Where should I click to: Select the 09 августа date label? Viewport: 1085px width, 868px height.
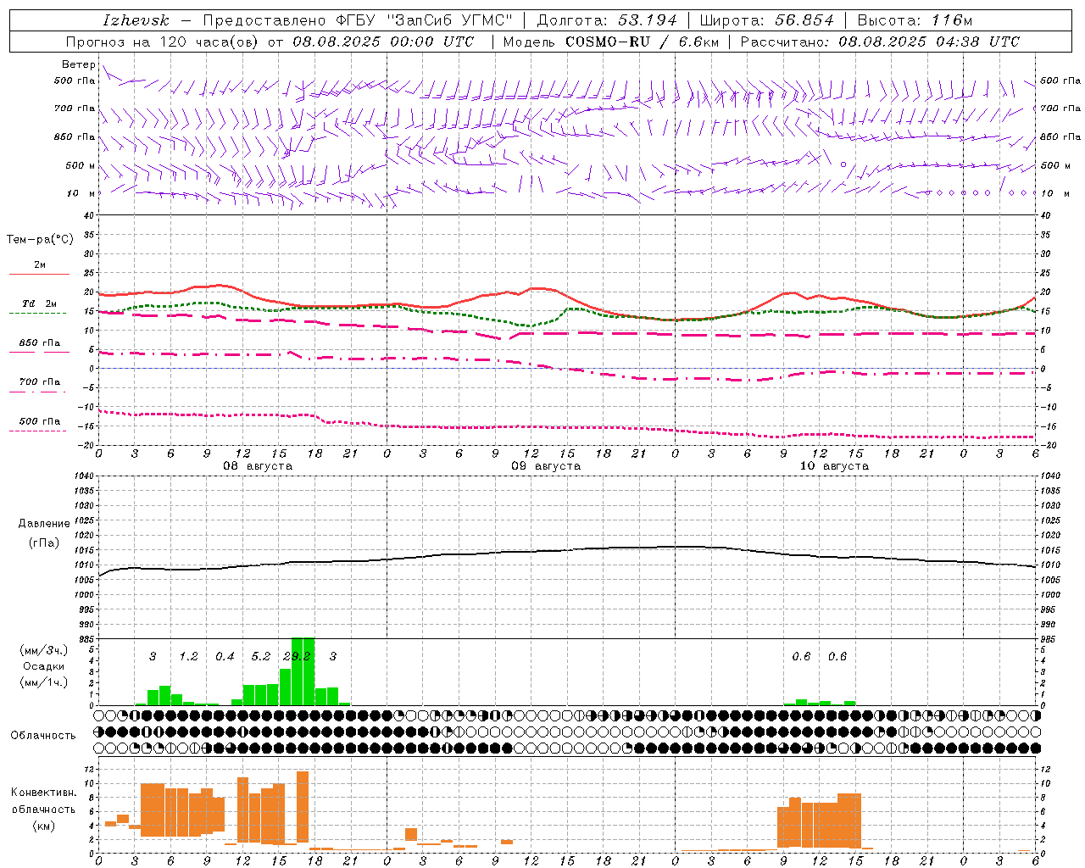tap(546, 466)
